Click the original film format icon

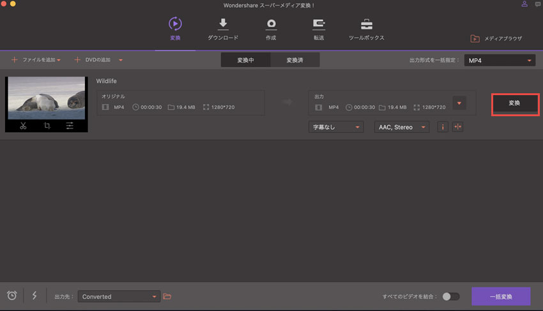pyautogui.click(x=105, y=107)
